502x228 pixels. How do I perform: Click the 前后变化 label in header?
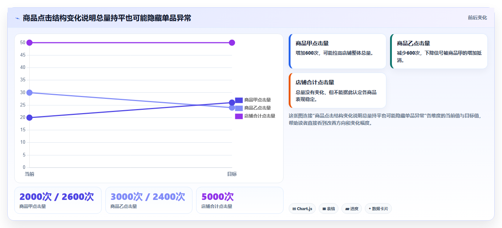click(477, 18)
